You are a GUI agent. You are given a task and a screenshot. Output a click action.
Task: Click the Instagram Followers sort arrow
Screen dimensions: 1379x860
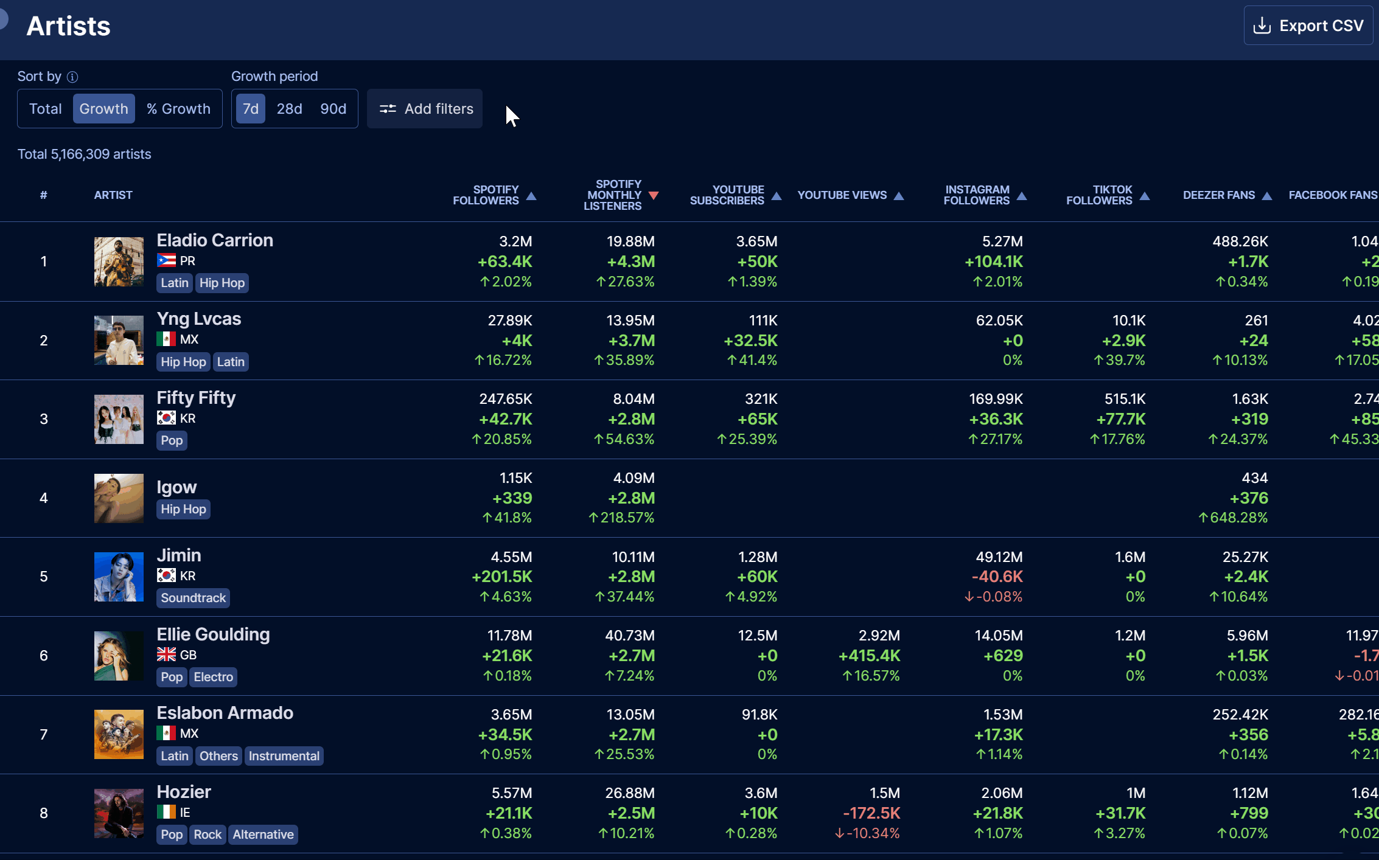[1022, 196]
